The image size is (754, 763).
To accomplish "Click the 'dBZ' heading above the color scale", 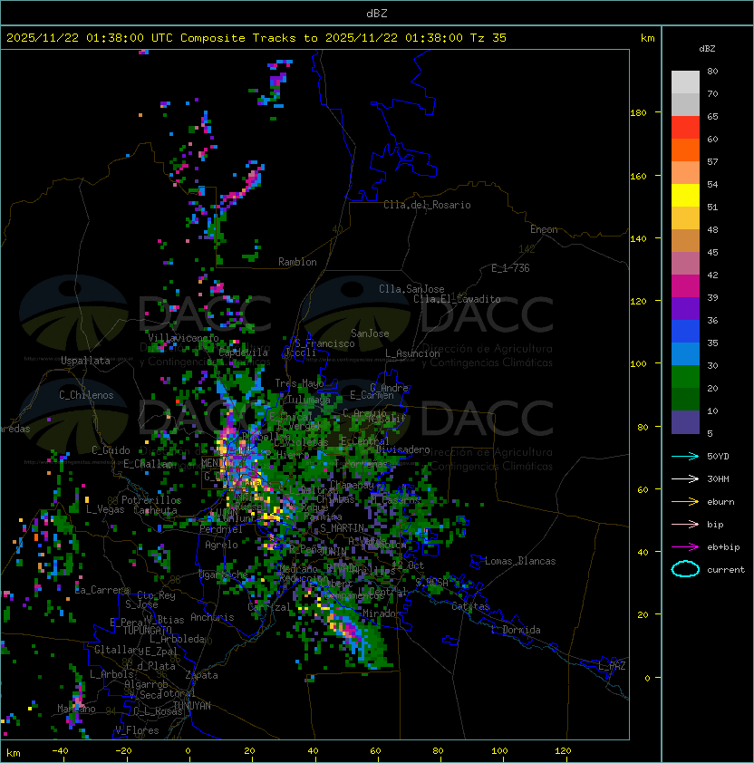I will pos(707,49).
